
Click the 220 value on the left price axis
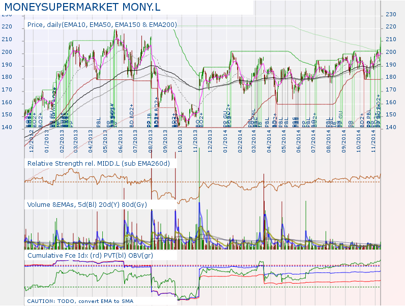[7, 27]
